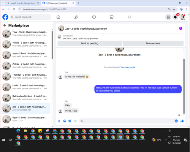Click Zee's avatar in chat header
The height and width of the screenshot is (152, 190).
61,28
